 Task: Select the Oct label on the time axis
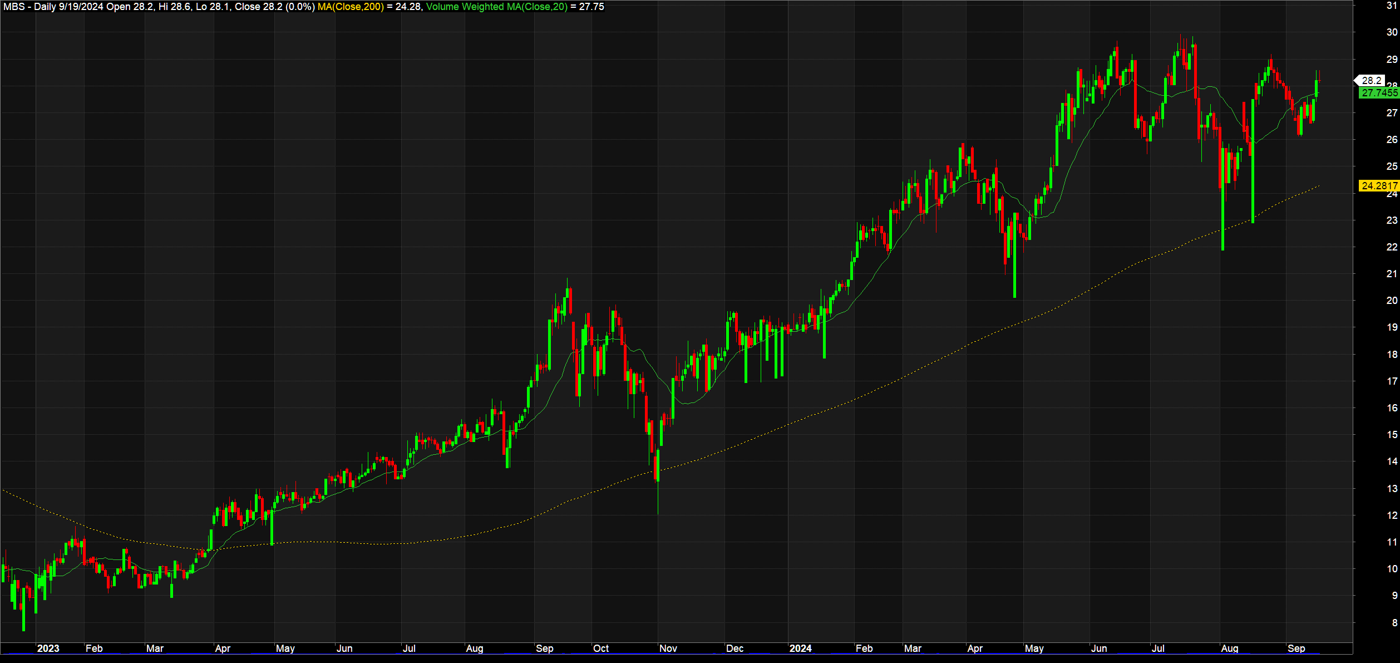601,649
